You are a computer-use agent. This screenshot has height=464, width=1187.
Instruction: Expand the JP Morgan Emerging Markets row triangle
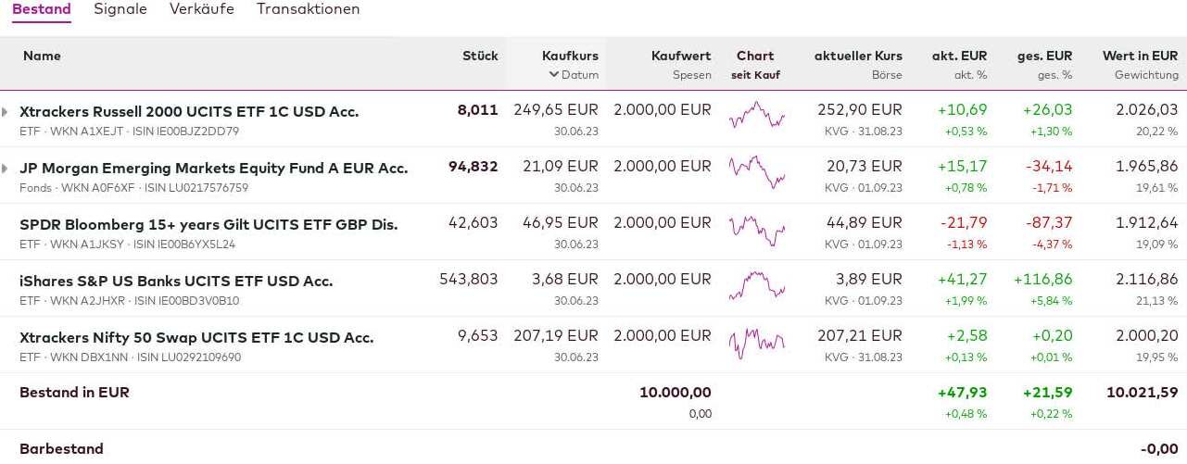point(6,169)
